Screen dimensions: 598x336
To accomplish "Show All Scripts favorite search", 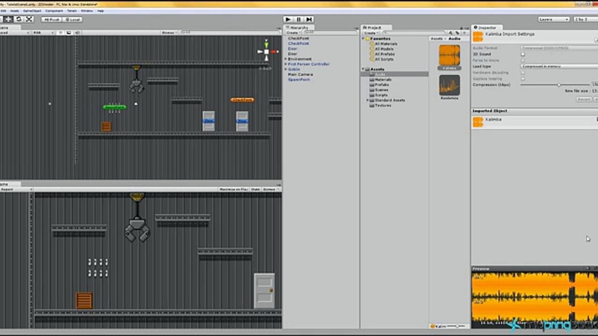I will (x=384, y=59).
